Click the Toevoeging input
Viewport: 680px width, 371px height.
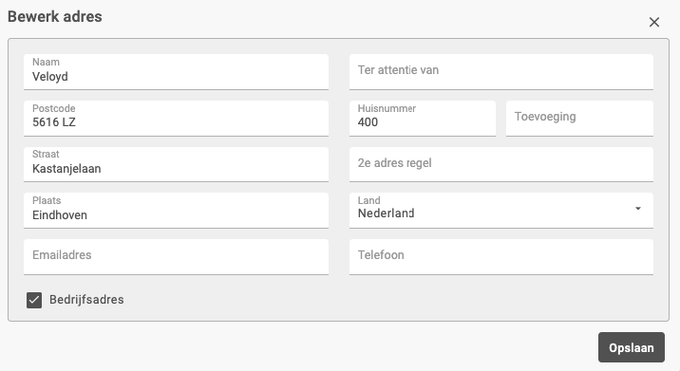[x=579, y=119]
